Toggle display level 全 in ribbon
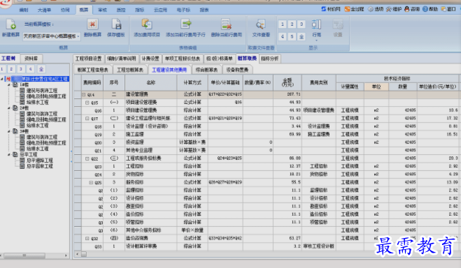The width and height of the screenshot is (461, 268). coord(302,37)
